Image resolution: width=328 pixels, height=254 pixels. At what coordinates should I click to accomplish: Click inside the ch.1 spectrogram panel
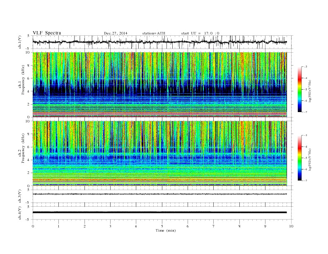pyautogui.click(x=160, y=85)
